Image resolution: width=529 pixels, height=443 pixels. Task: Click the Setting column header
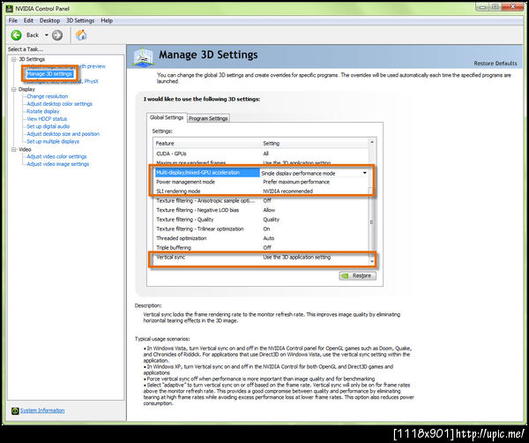point(315,143)
